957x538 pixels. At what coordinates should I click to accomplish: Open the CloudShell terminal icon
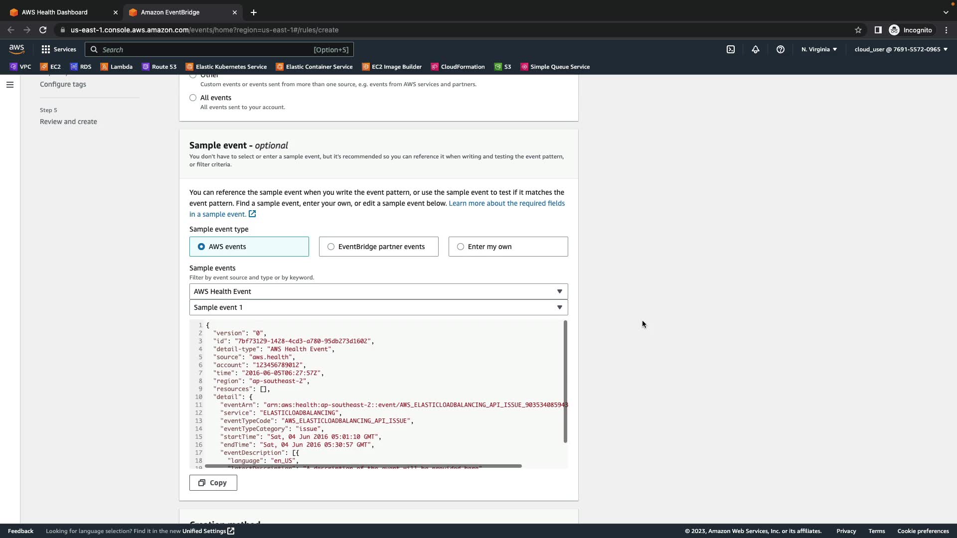730,49
